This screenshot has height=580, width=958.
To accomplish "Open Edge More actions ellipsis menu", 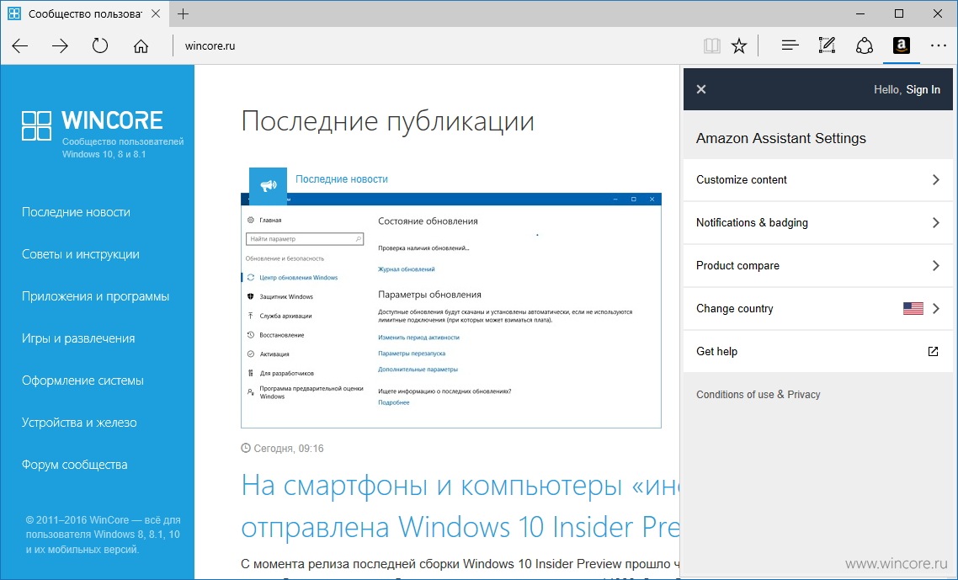I will (938, 45).
